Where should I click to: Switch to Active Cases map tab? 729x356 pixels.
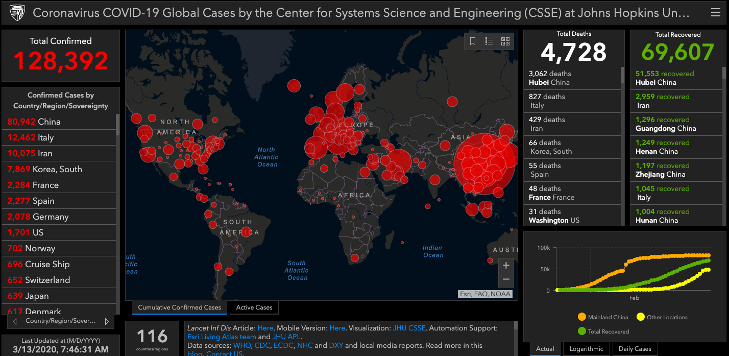[x=254, y=307]
